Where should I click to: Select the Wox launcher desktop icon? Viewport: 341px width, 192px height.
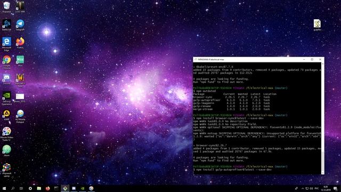point(20,60)
